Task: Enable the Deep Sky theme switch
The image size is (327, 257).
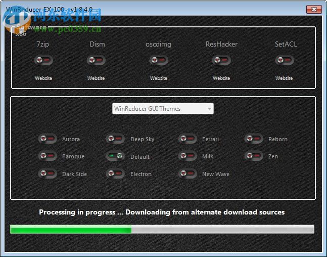Action: tap(115, 139)
